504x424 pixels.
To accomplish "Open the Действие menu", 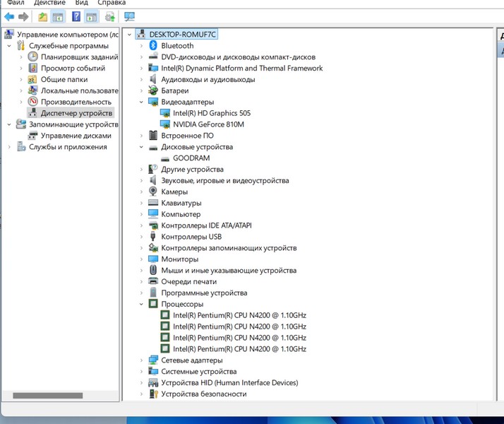I will 49,3.
